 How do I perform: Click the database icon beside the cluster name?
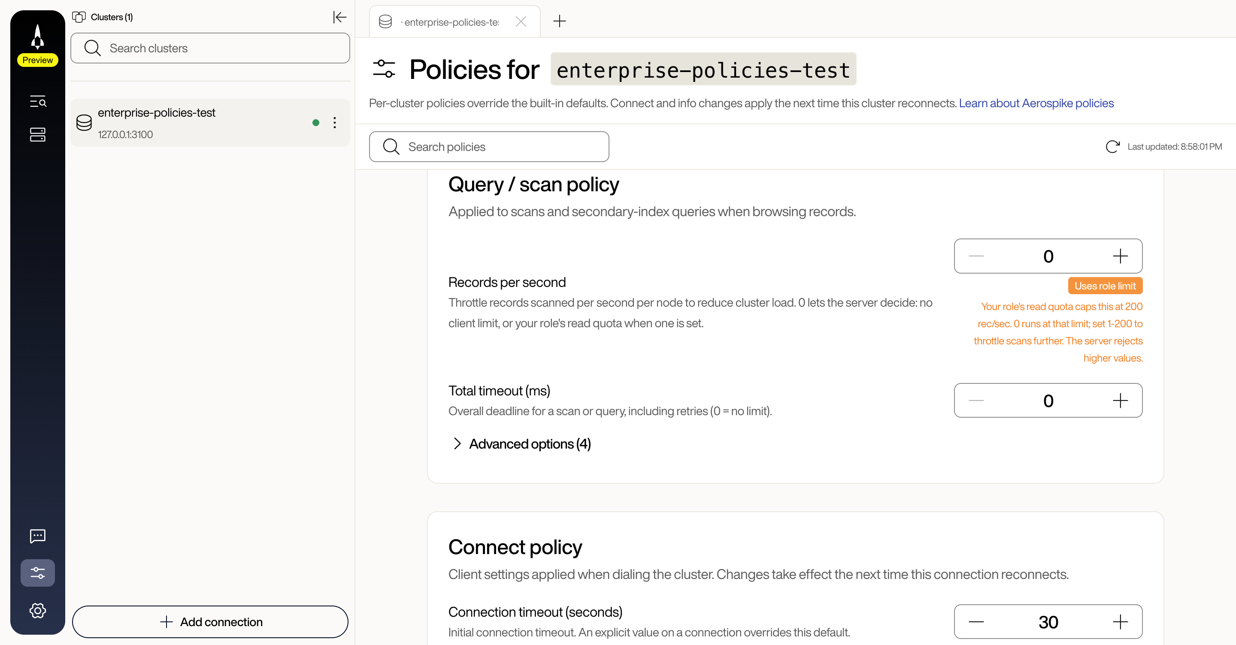[x=84, y=123]
